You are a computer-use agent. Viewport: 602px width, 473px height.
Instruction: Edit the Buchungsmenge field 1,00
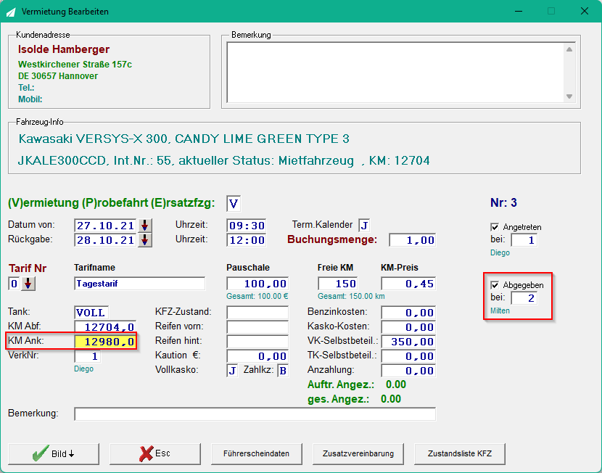coord(413,240)
